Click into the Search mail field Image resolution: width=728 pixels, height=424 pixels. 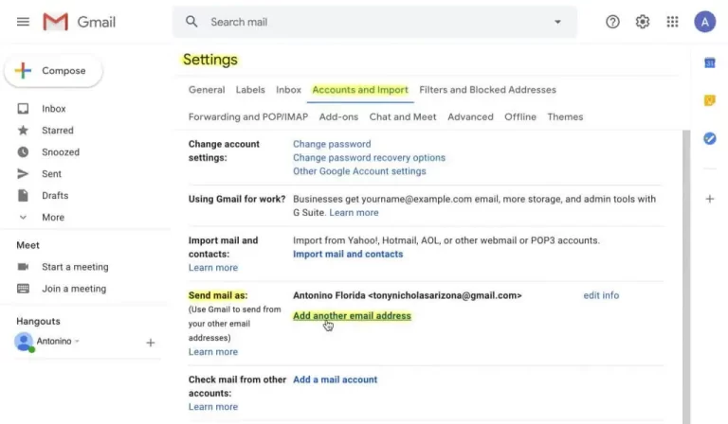370,22
